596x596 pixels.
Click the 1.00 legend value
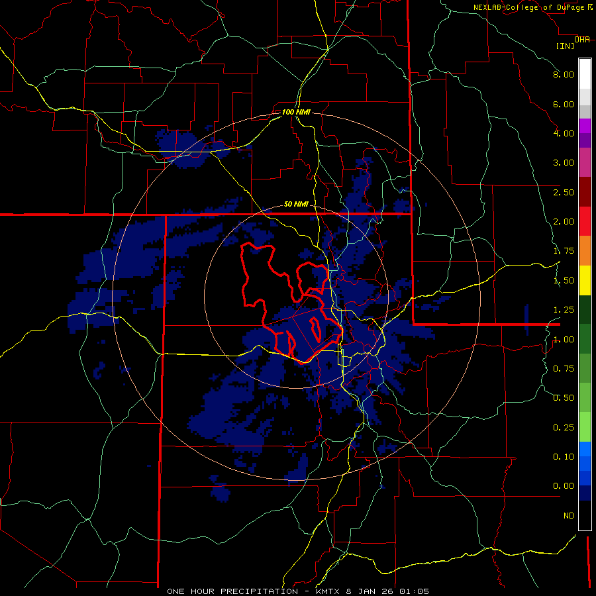(x=564, y=340)
